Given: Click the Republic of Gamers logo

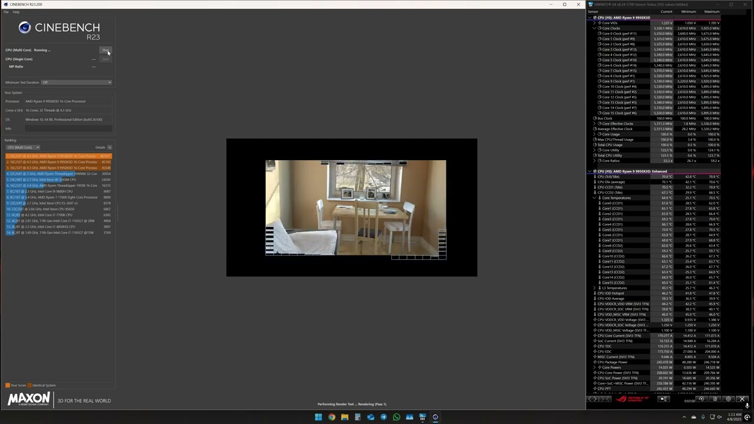Looking at the screenshot, I should 633,399.
